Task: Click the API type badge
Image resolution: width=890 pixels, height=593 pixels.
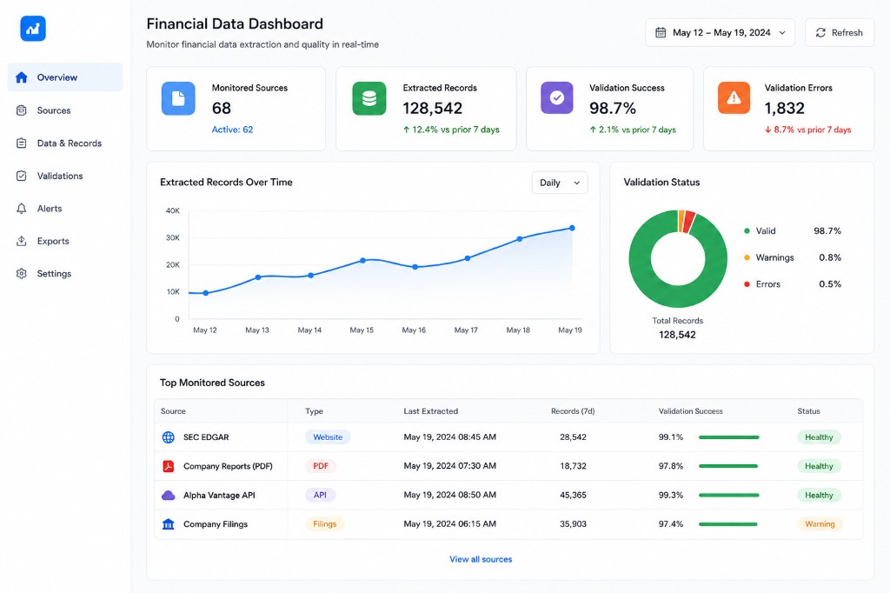Action: 320,496
